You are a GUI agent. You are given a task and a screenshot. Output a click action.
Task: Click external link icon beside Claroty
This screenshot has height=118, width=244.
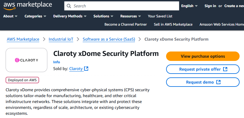[x=86, y=69]
